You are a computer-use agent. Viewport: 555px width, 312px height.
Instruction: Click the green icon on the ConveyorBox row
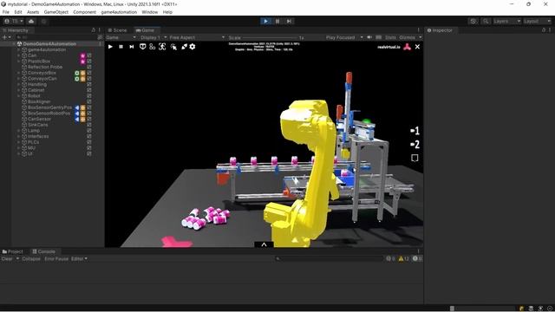pos(77,73)
